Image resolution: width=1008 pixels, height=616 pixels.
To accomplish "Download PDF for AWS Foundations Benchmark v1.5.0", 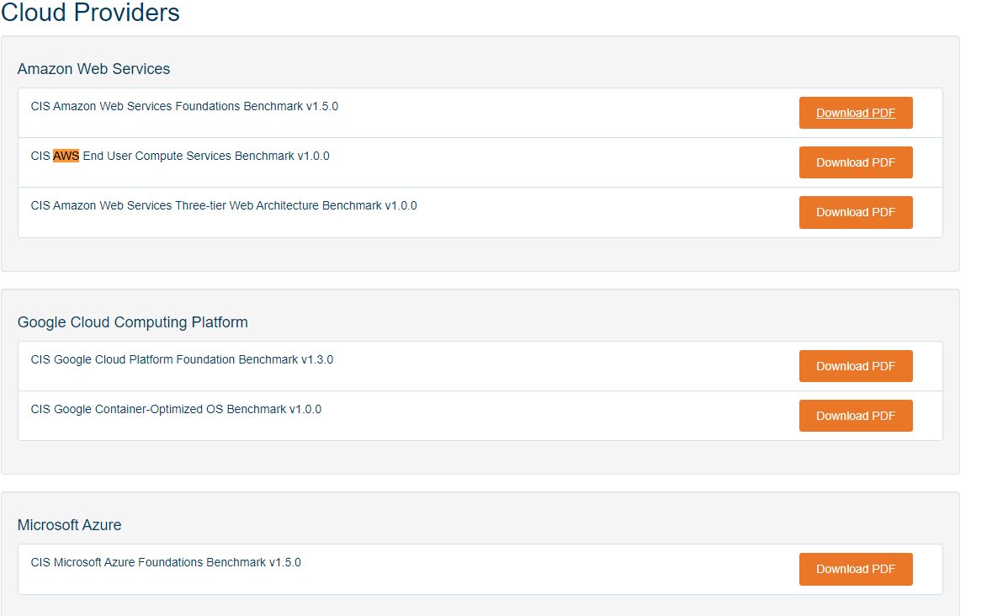I will point(856,113).
